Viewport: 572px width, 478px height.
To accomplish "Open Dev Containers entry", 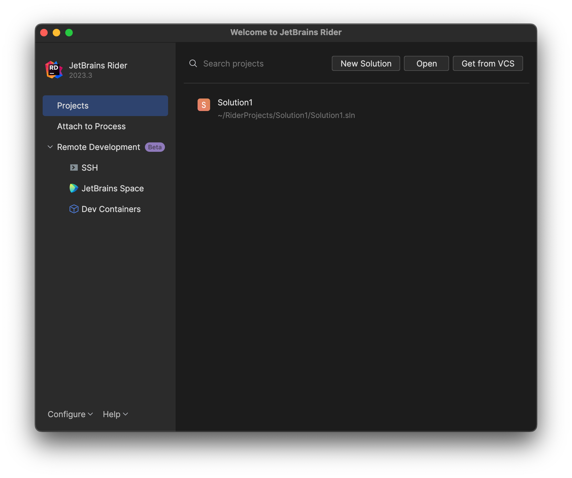I will [105, 209].
